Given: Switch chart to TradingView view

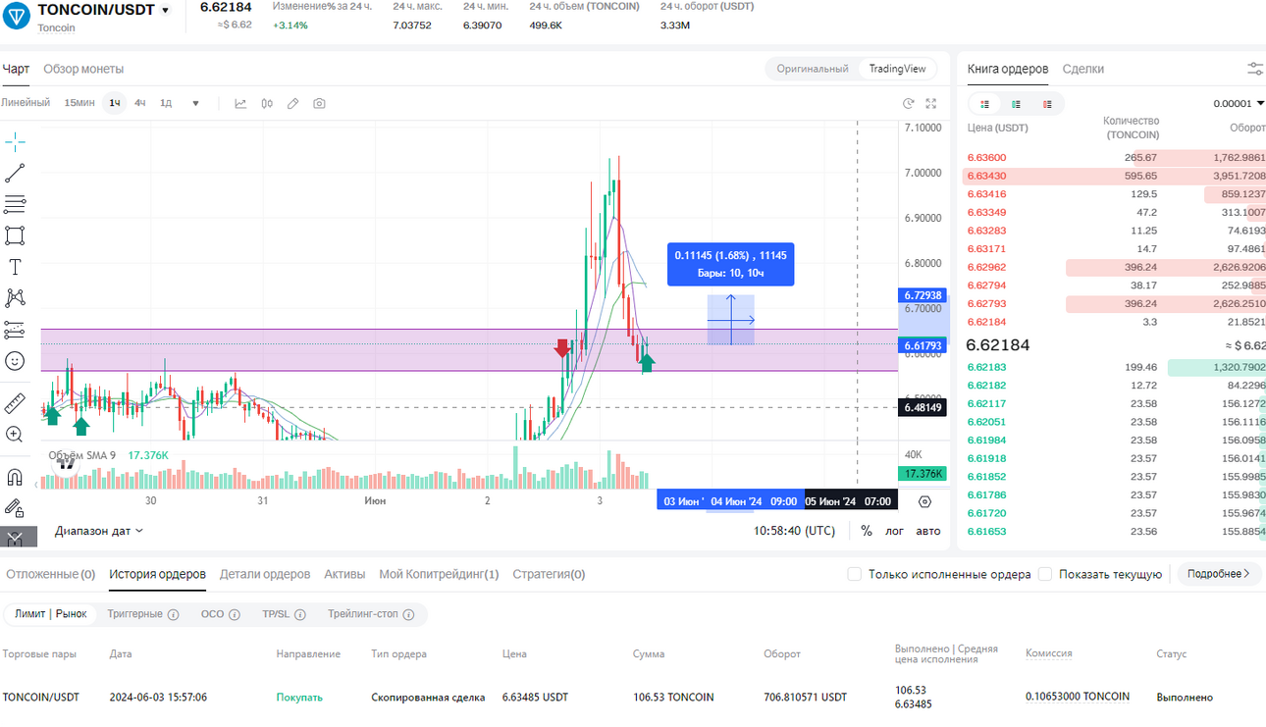Looking at the screenshot, I should tap(897, 69).
